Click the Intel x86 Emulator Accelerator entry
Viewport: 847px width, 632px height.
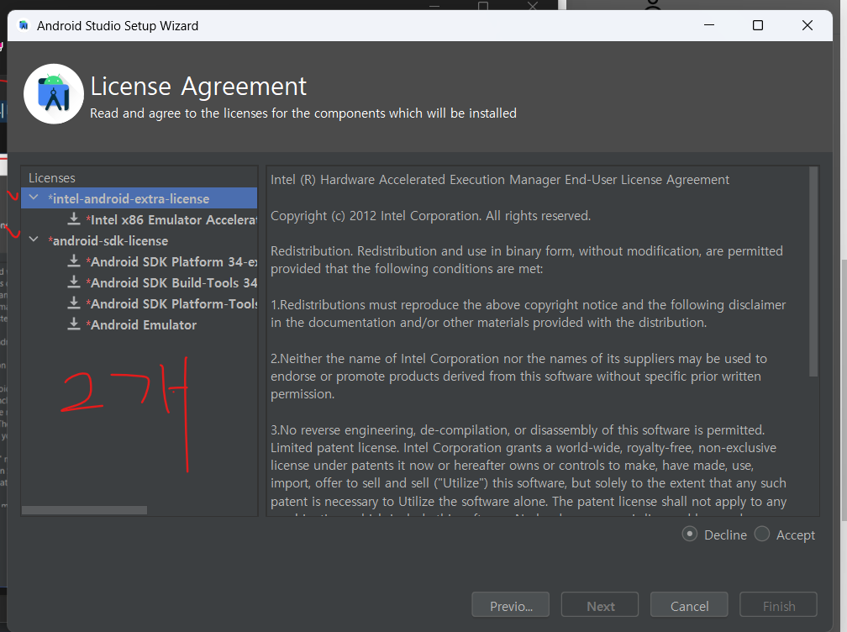click(x=171, y=219)
